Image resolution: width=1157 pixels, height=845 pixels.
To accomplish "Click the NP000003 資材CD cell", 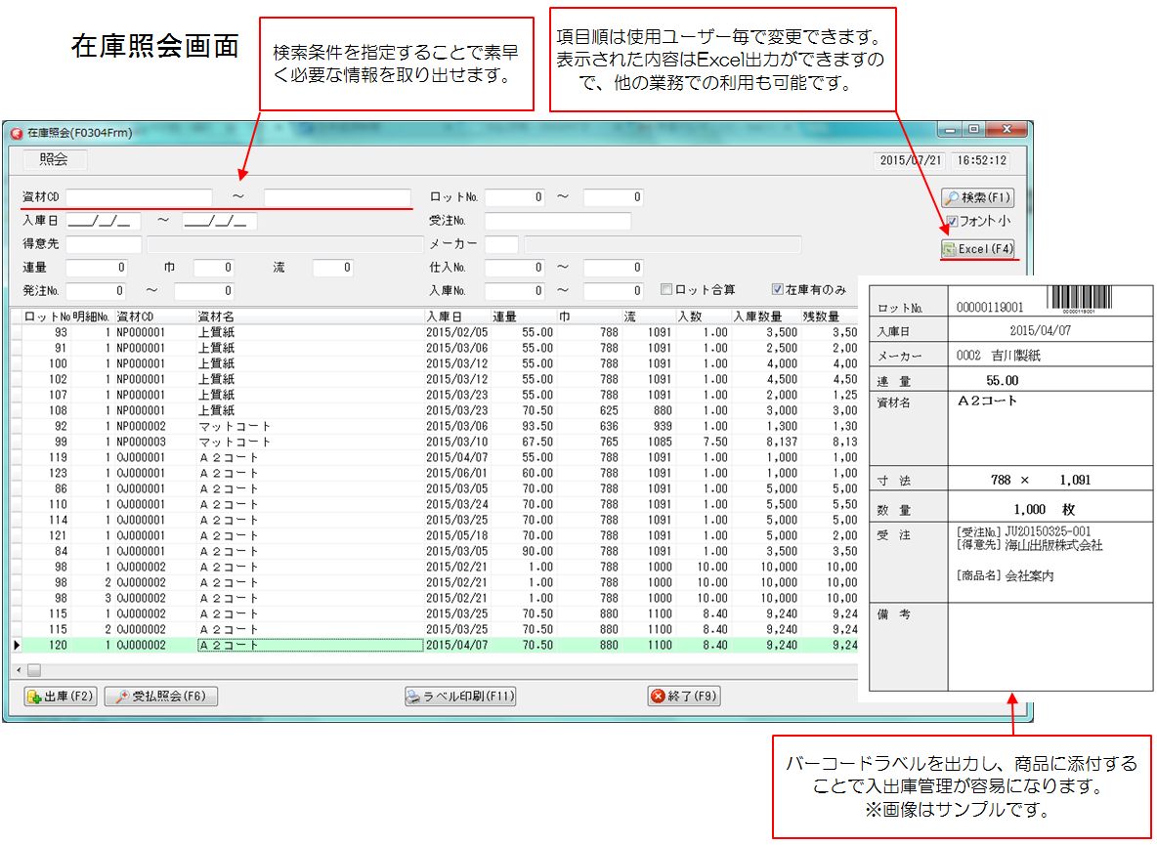I will pyautogui.click(x=154, y=442).
